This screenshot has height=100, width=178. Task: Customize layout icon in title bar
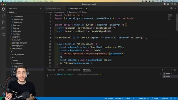175,4
